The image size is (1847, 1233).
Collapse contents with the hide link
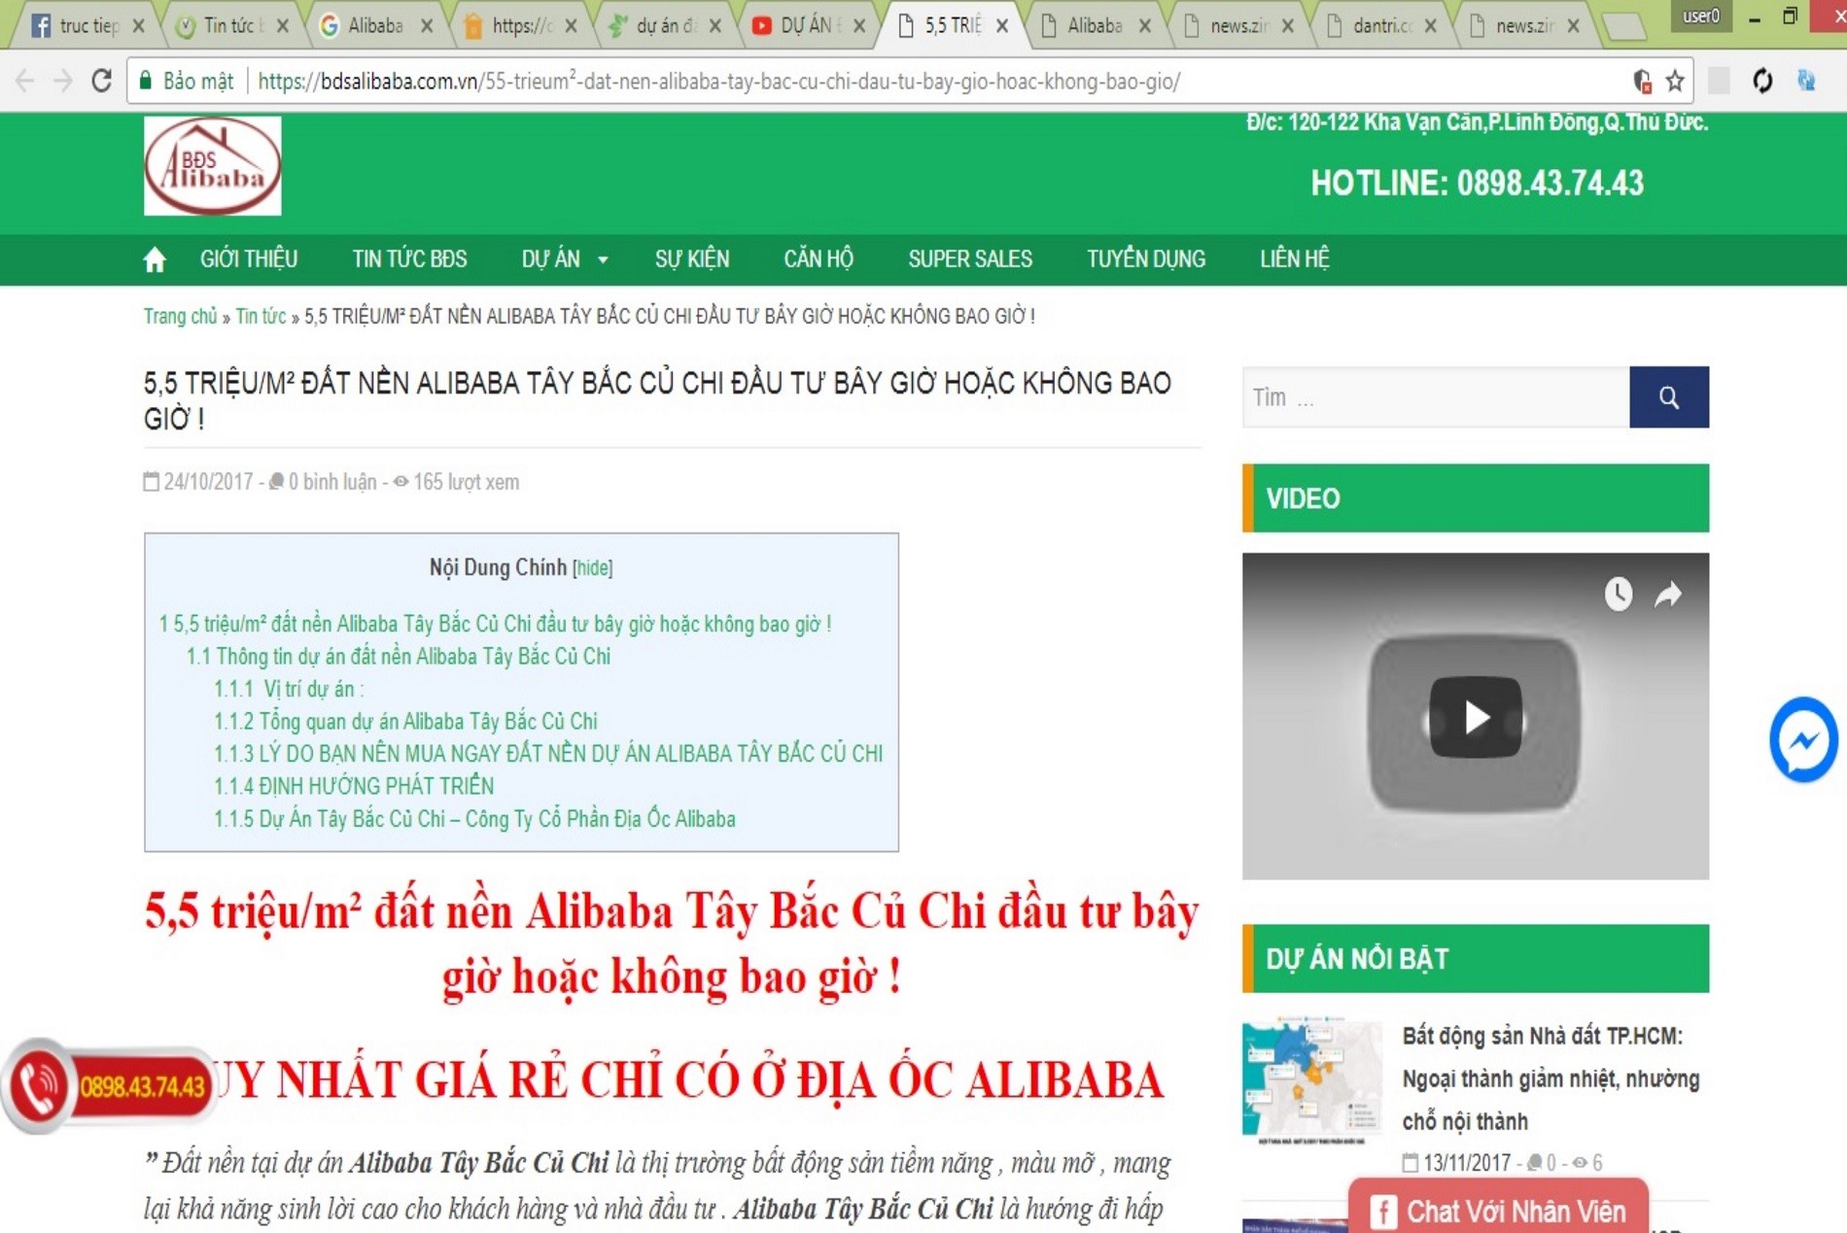click(593, 568)
